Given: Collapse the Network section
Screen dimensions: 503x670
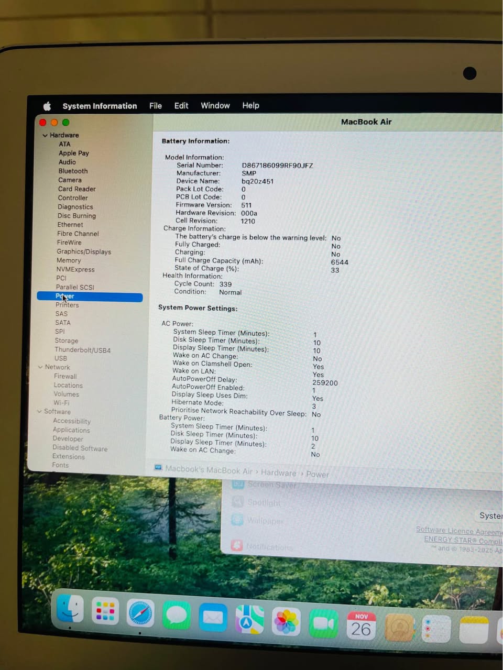Looking at the screenshot, I should (40, 367).
